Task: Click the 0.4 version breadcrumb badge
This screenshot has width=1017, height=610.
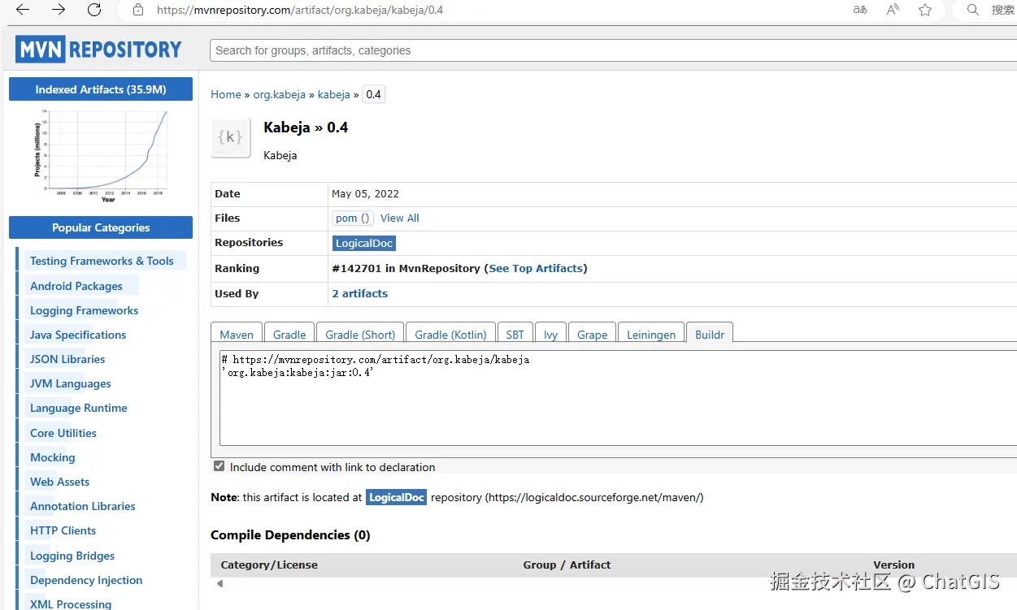Action: [x=373, y=94]
